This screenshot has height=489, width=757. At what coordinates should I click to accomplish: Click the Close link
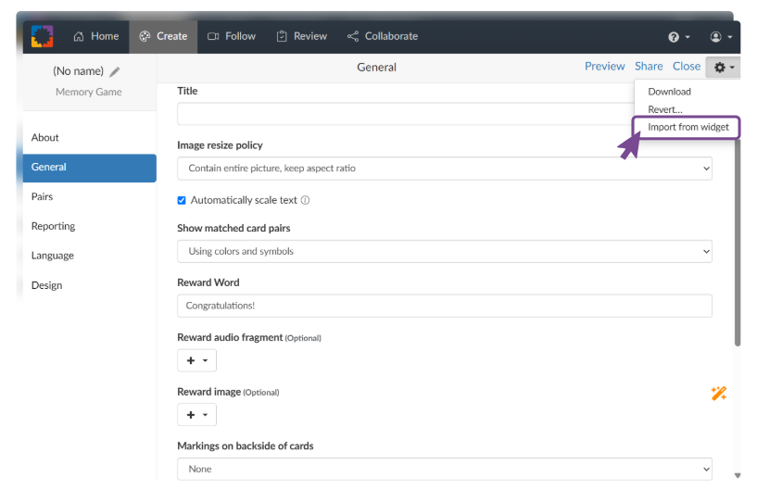[x=686, y=66]
